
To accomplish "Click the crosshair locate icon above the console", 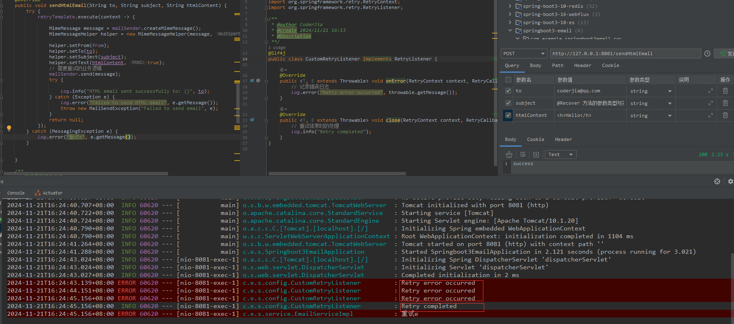I will [x=717, y=181].
